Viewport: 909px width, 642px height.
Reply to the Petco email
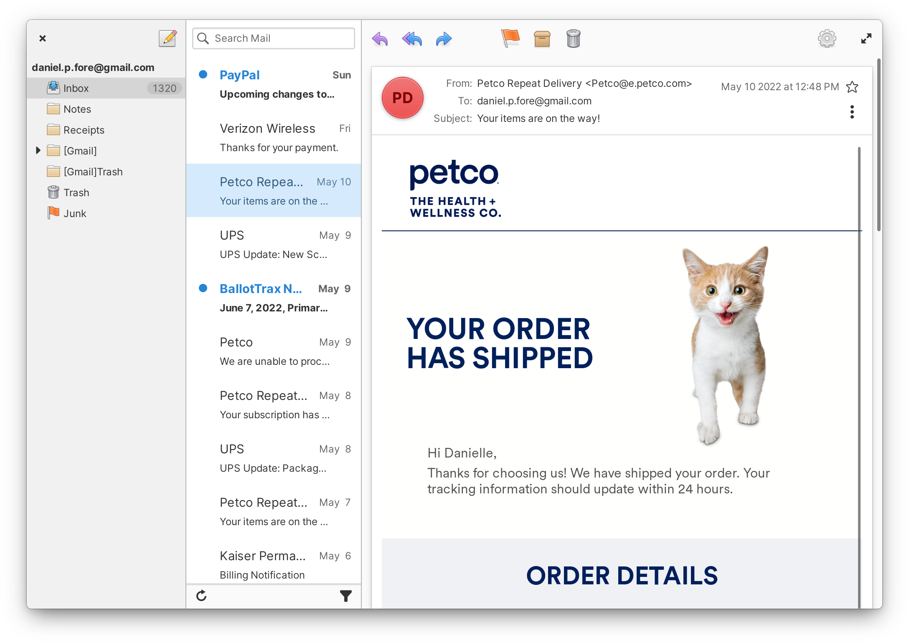[x=380, y=39]
